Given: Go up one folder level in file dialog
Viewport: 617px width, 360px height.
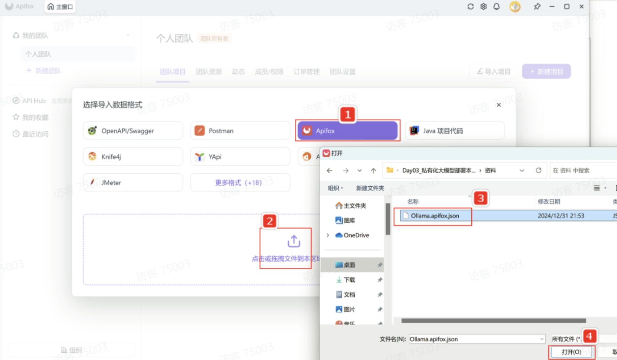Looking at the screenshot, I should [x=373, y=171].
